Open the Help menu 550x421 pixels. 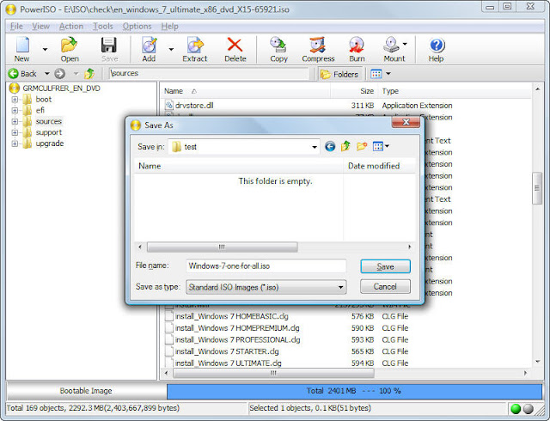click(170, 27)
